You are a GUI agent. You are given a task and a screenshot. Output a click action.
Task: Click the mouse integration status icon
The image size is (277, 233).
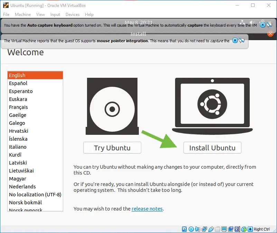(244, 229)
